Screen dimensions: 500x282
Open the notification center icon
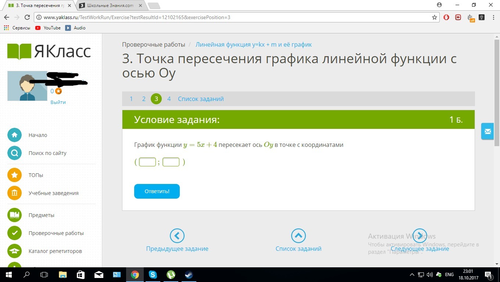coord(489,275)
